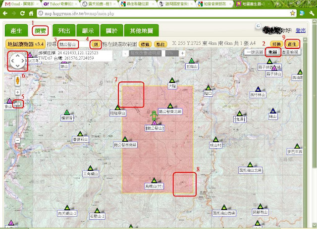The image size is (317, 229).
Task: Go back using browser back arrow
Action: click(x=5, y=13)
